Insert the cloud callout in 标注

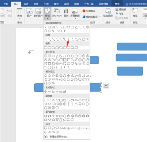(57, 128)
